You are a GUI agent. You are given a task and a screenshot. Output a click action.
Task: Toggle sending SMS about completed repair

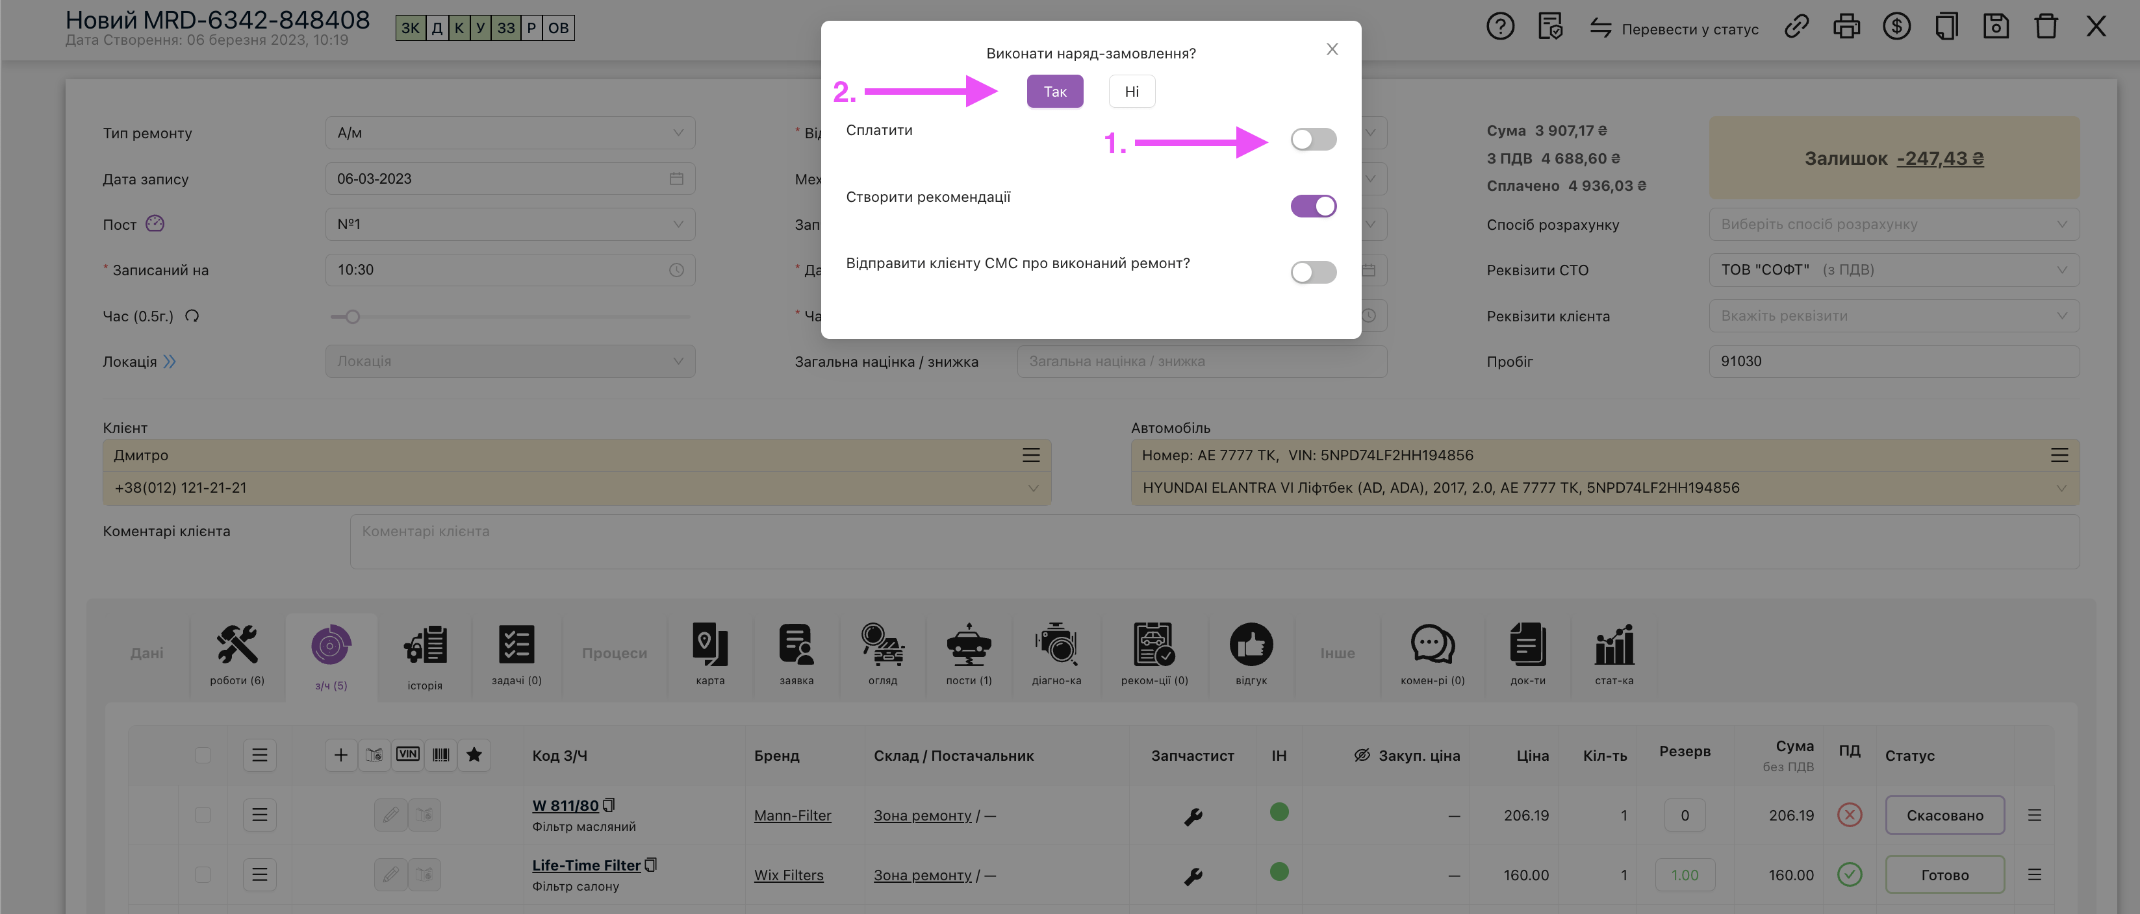[x=1312, y=272]
